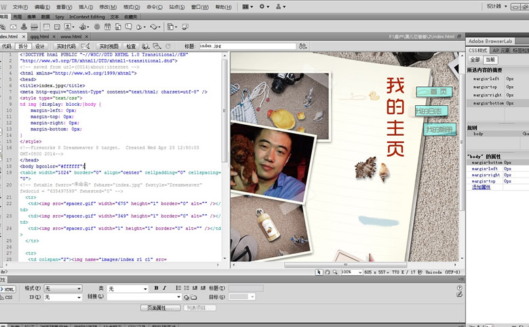
Task: Switch Properties panel to CSS mode
Action: pos(8,297)
